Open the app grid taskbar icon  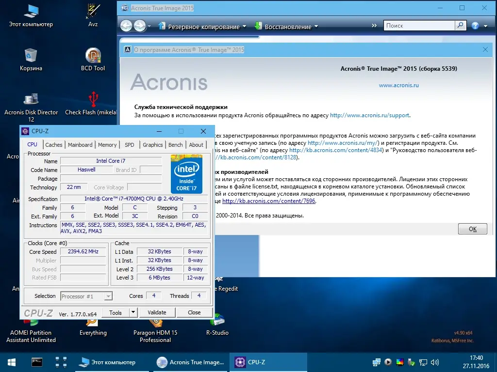pos(61,362)
